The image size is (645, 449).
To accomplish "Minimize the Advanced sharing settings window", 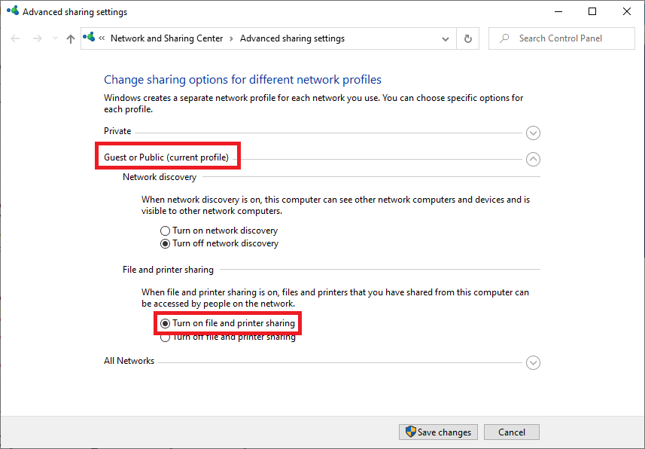I will point(558,11).
